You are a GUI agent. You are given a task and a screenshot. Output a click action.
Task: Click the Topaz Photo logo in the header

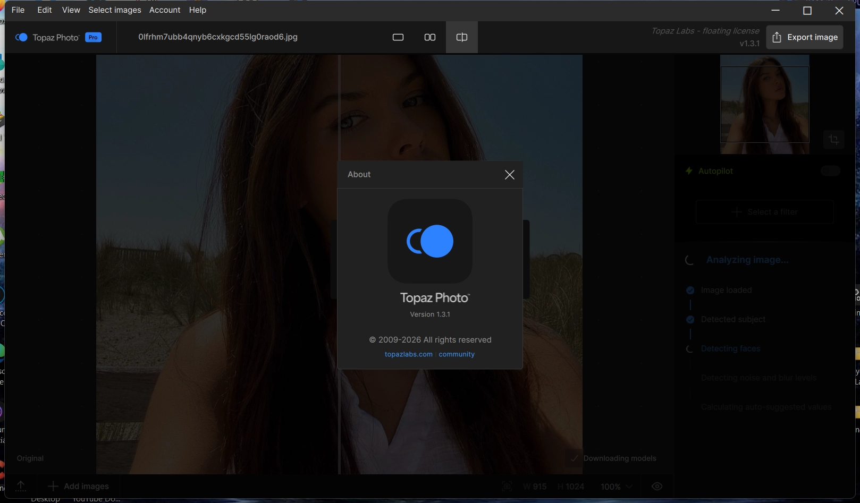(x=21, y=37)
